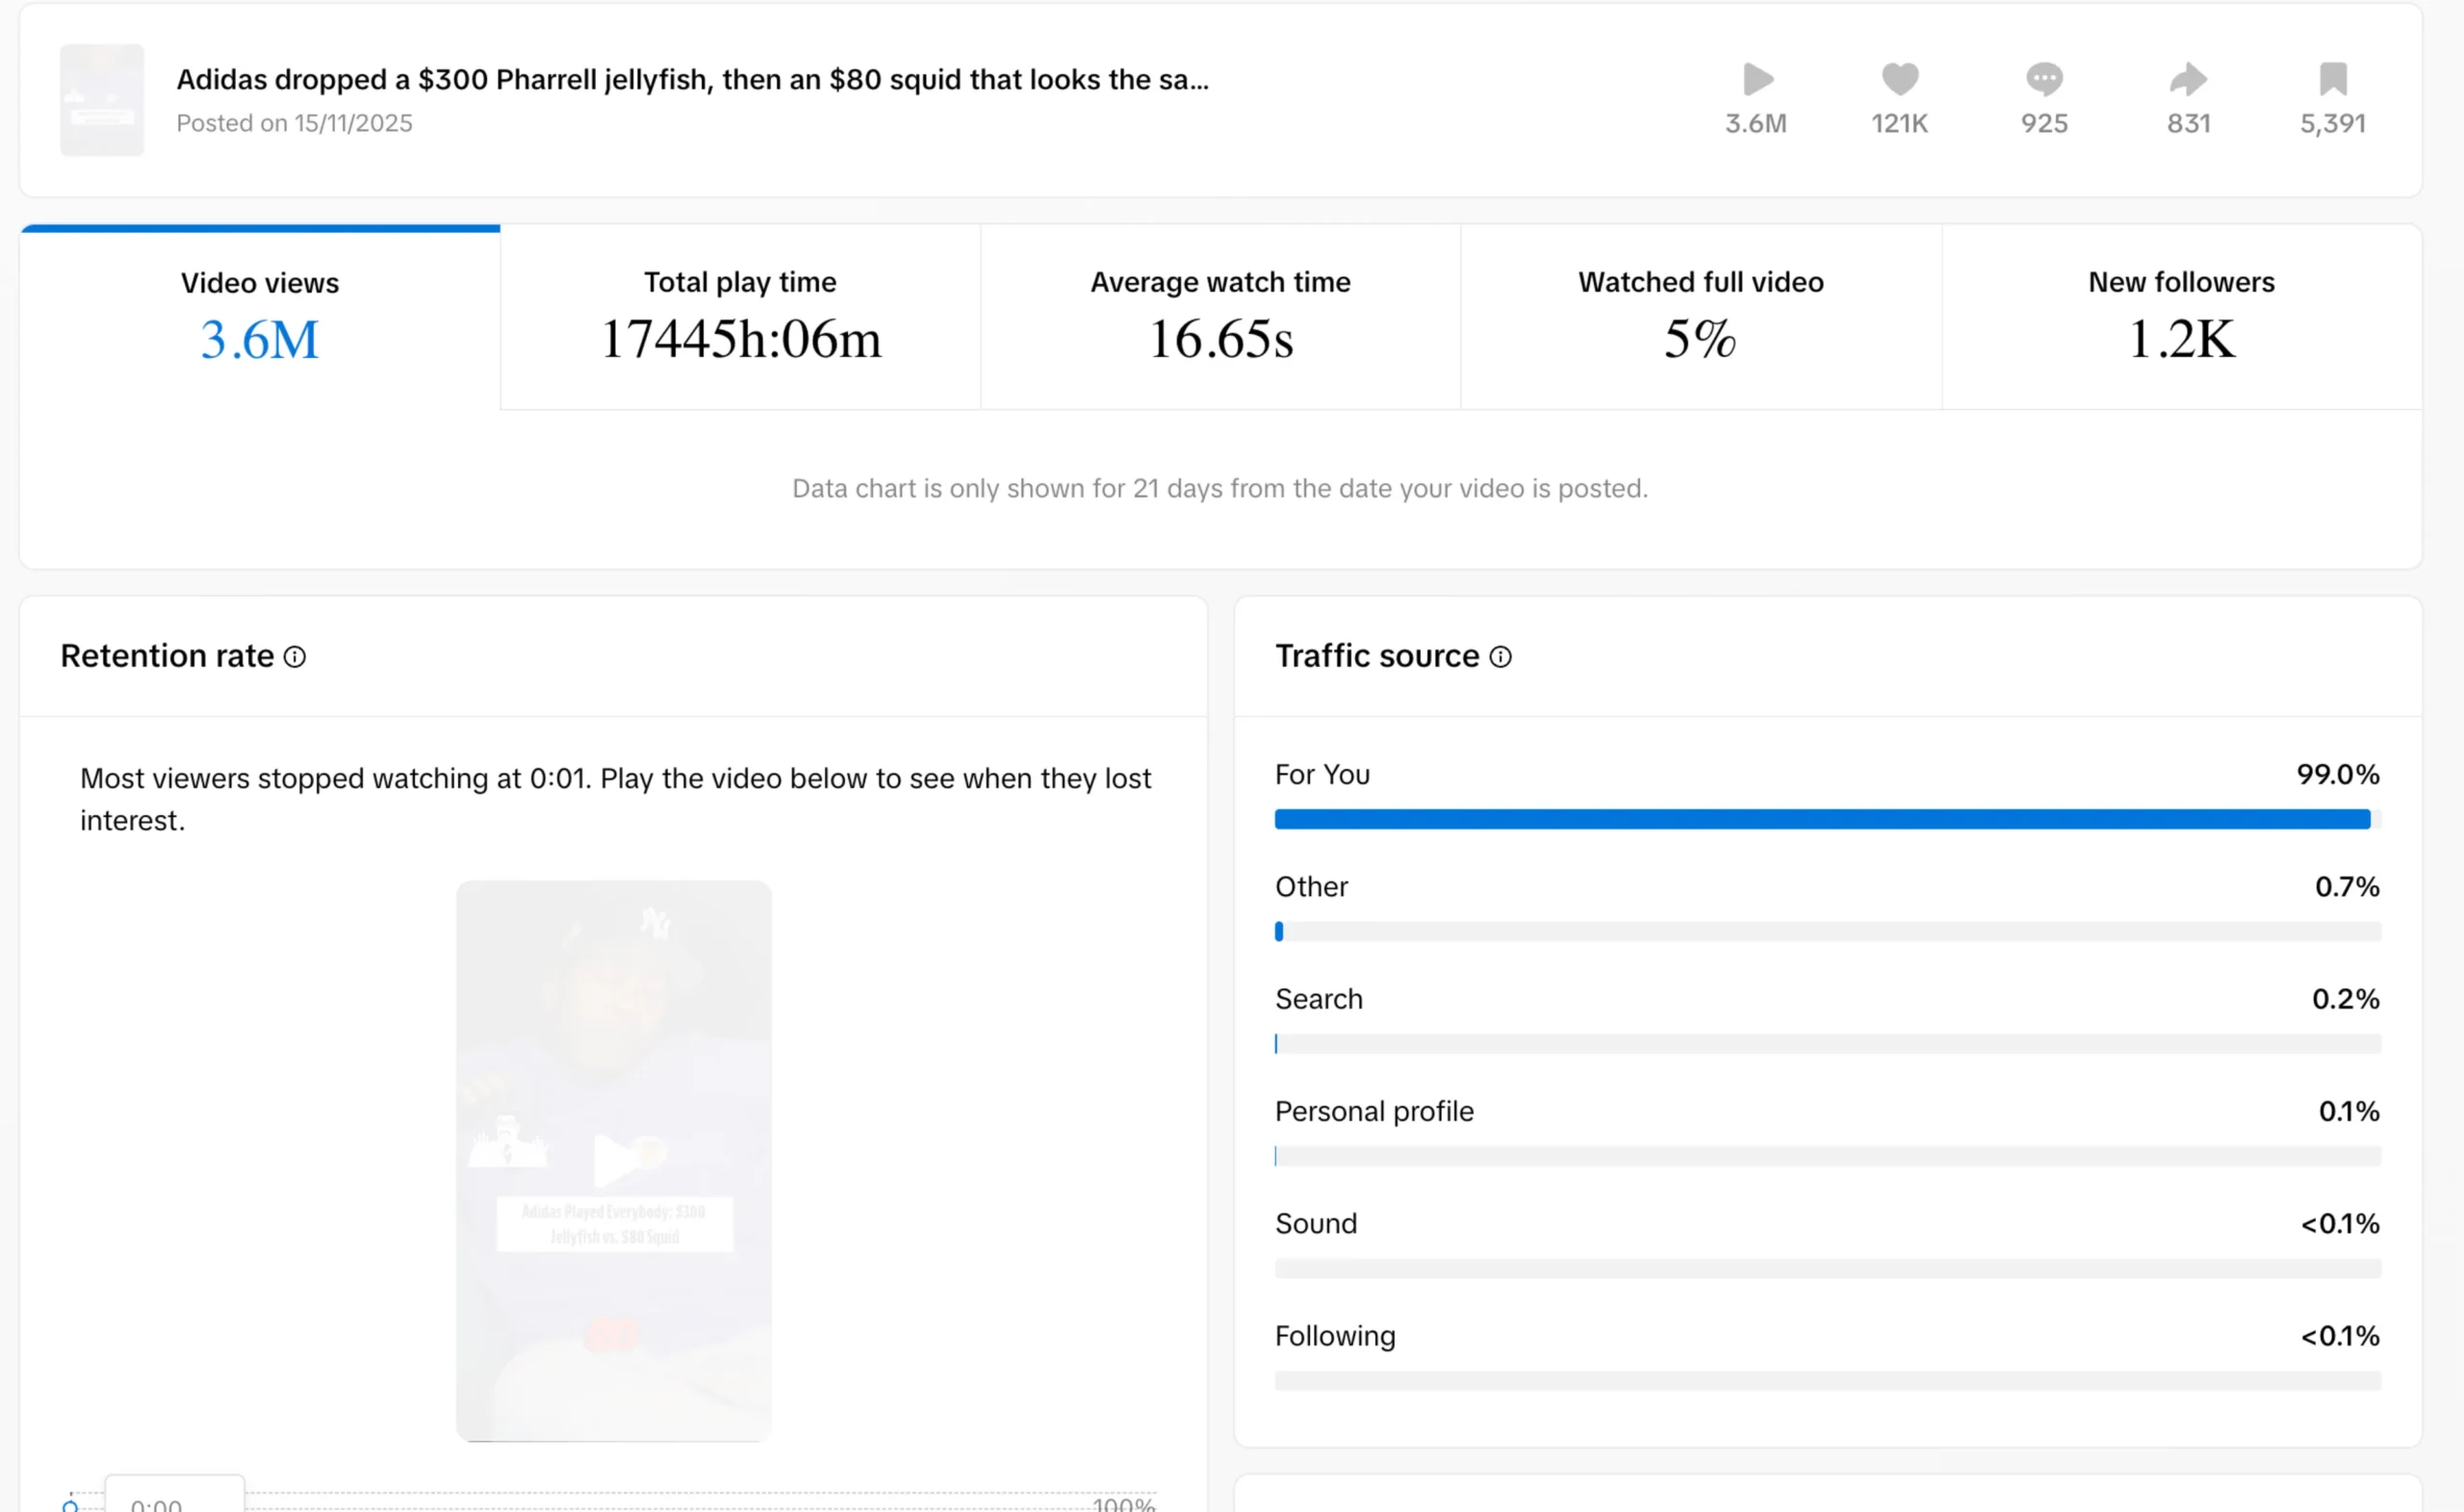Click the blue 3.6M video views value

260,340
